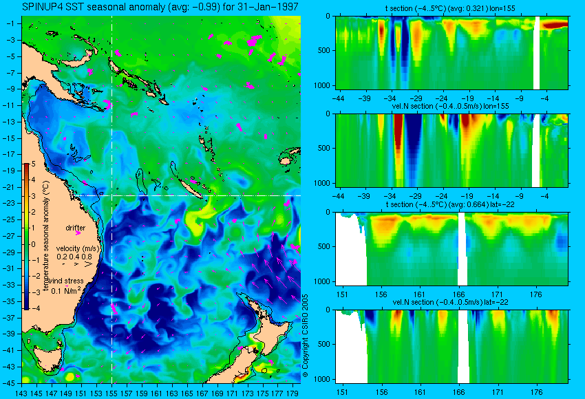Click the "0.2 0.4 0.8" velocity scale values

pyautogui.click(x=74, y=257)
